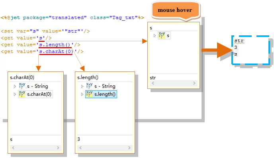
Task: Click 's.length()' title of the middle popup
Action: pos(88,77)
